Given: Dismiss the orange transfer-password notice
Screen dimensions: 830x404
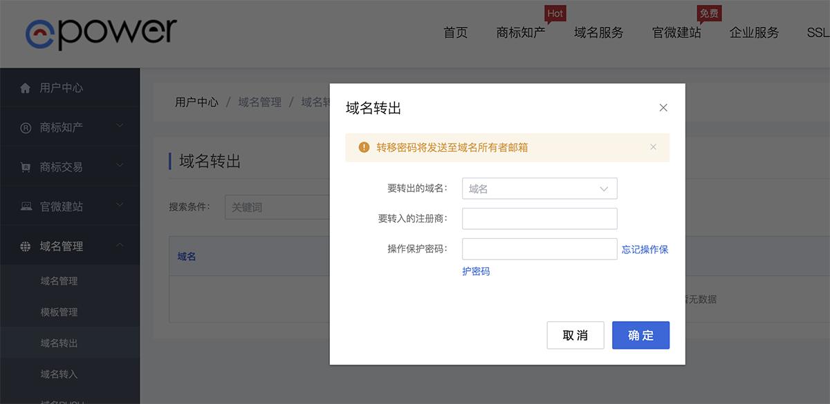Looking at the screenshot, I should 653,146.
